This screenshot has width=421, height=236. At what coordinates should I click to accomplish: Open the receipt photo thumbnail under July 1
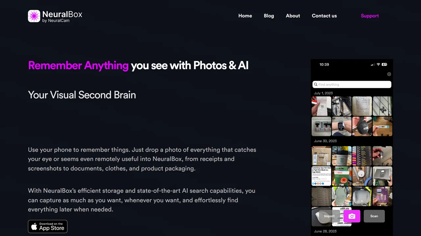[x=321, y=106]
